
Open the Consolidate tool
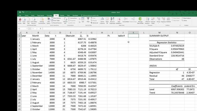126,20
